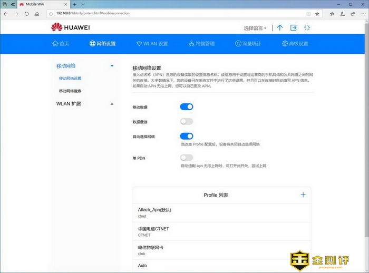Enable the 数据漫游 data roaming switch
369x273 pixels.
tap(187, 121)
